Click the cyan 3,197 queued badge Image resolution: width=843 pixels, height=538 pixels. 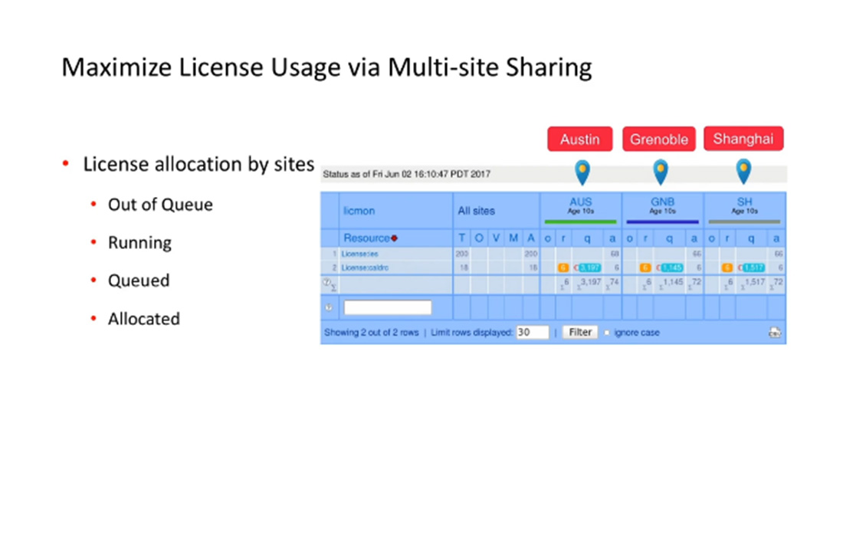point(589,267)
